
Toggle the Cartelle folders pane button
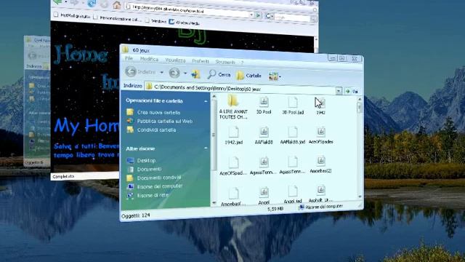click(248, 76)
